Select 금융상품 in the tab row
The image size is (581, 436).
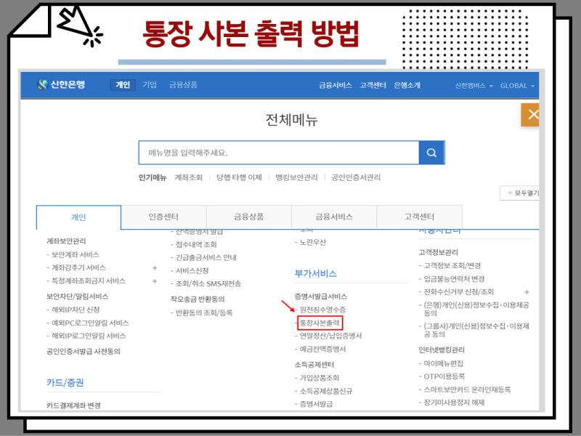[x=249, y=217]
